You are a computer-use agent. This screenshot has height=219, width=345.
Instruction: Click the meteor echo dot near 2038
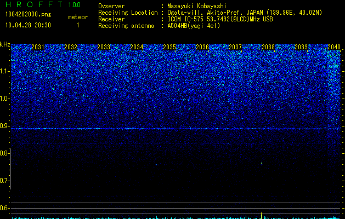pyautogui.click(x=262, y=163)
